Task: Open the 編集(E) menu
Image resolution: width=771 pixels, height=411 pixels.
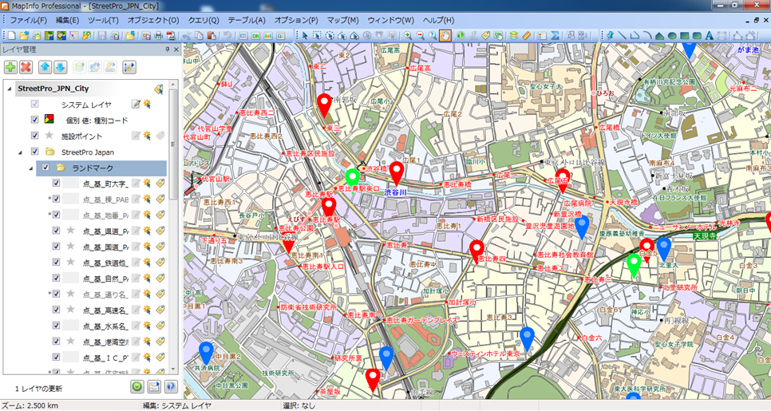Action: point(67,20)
